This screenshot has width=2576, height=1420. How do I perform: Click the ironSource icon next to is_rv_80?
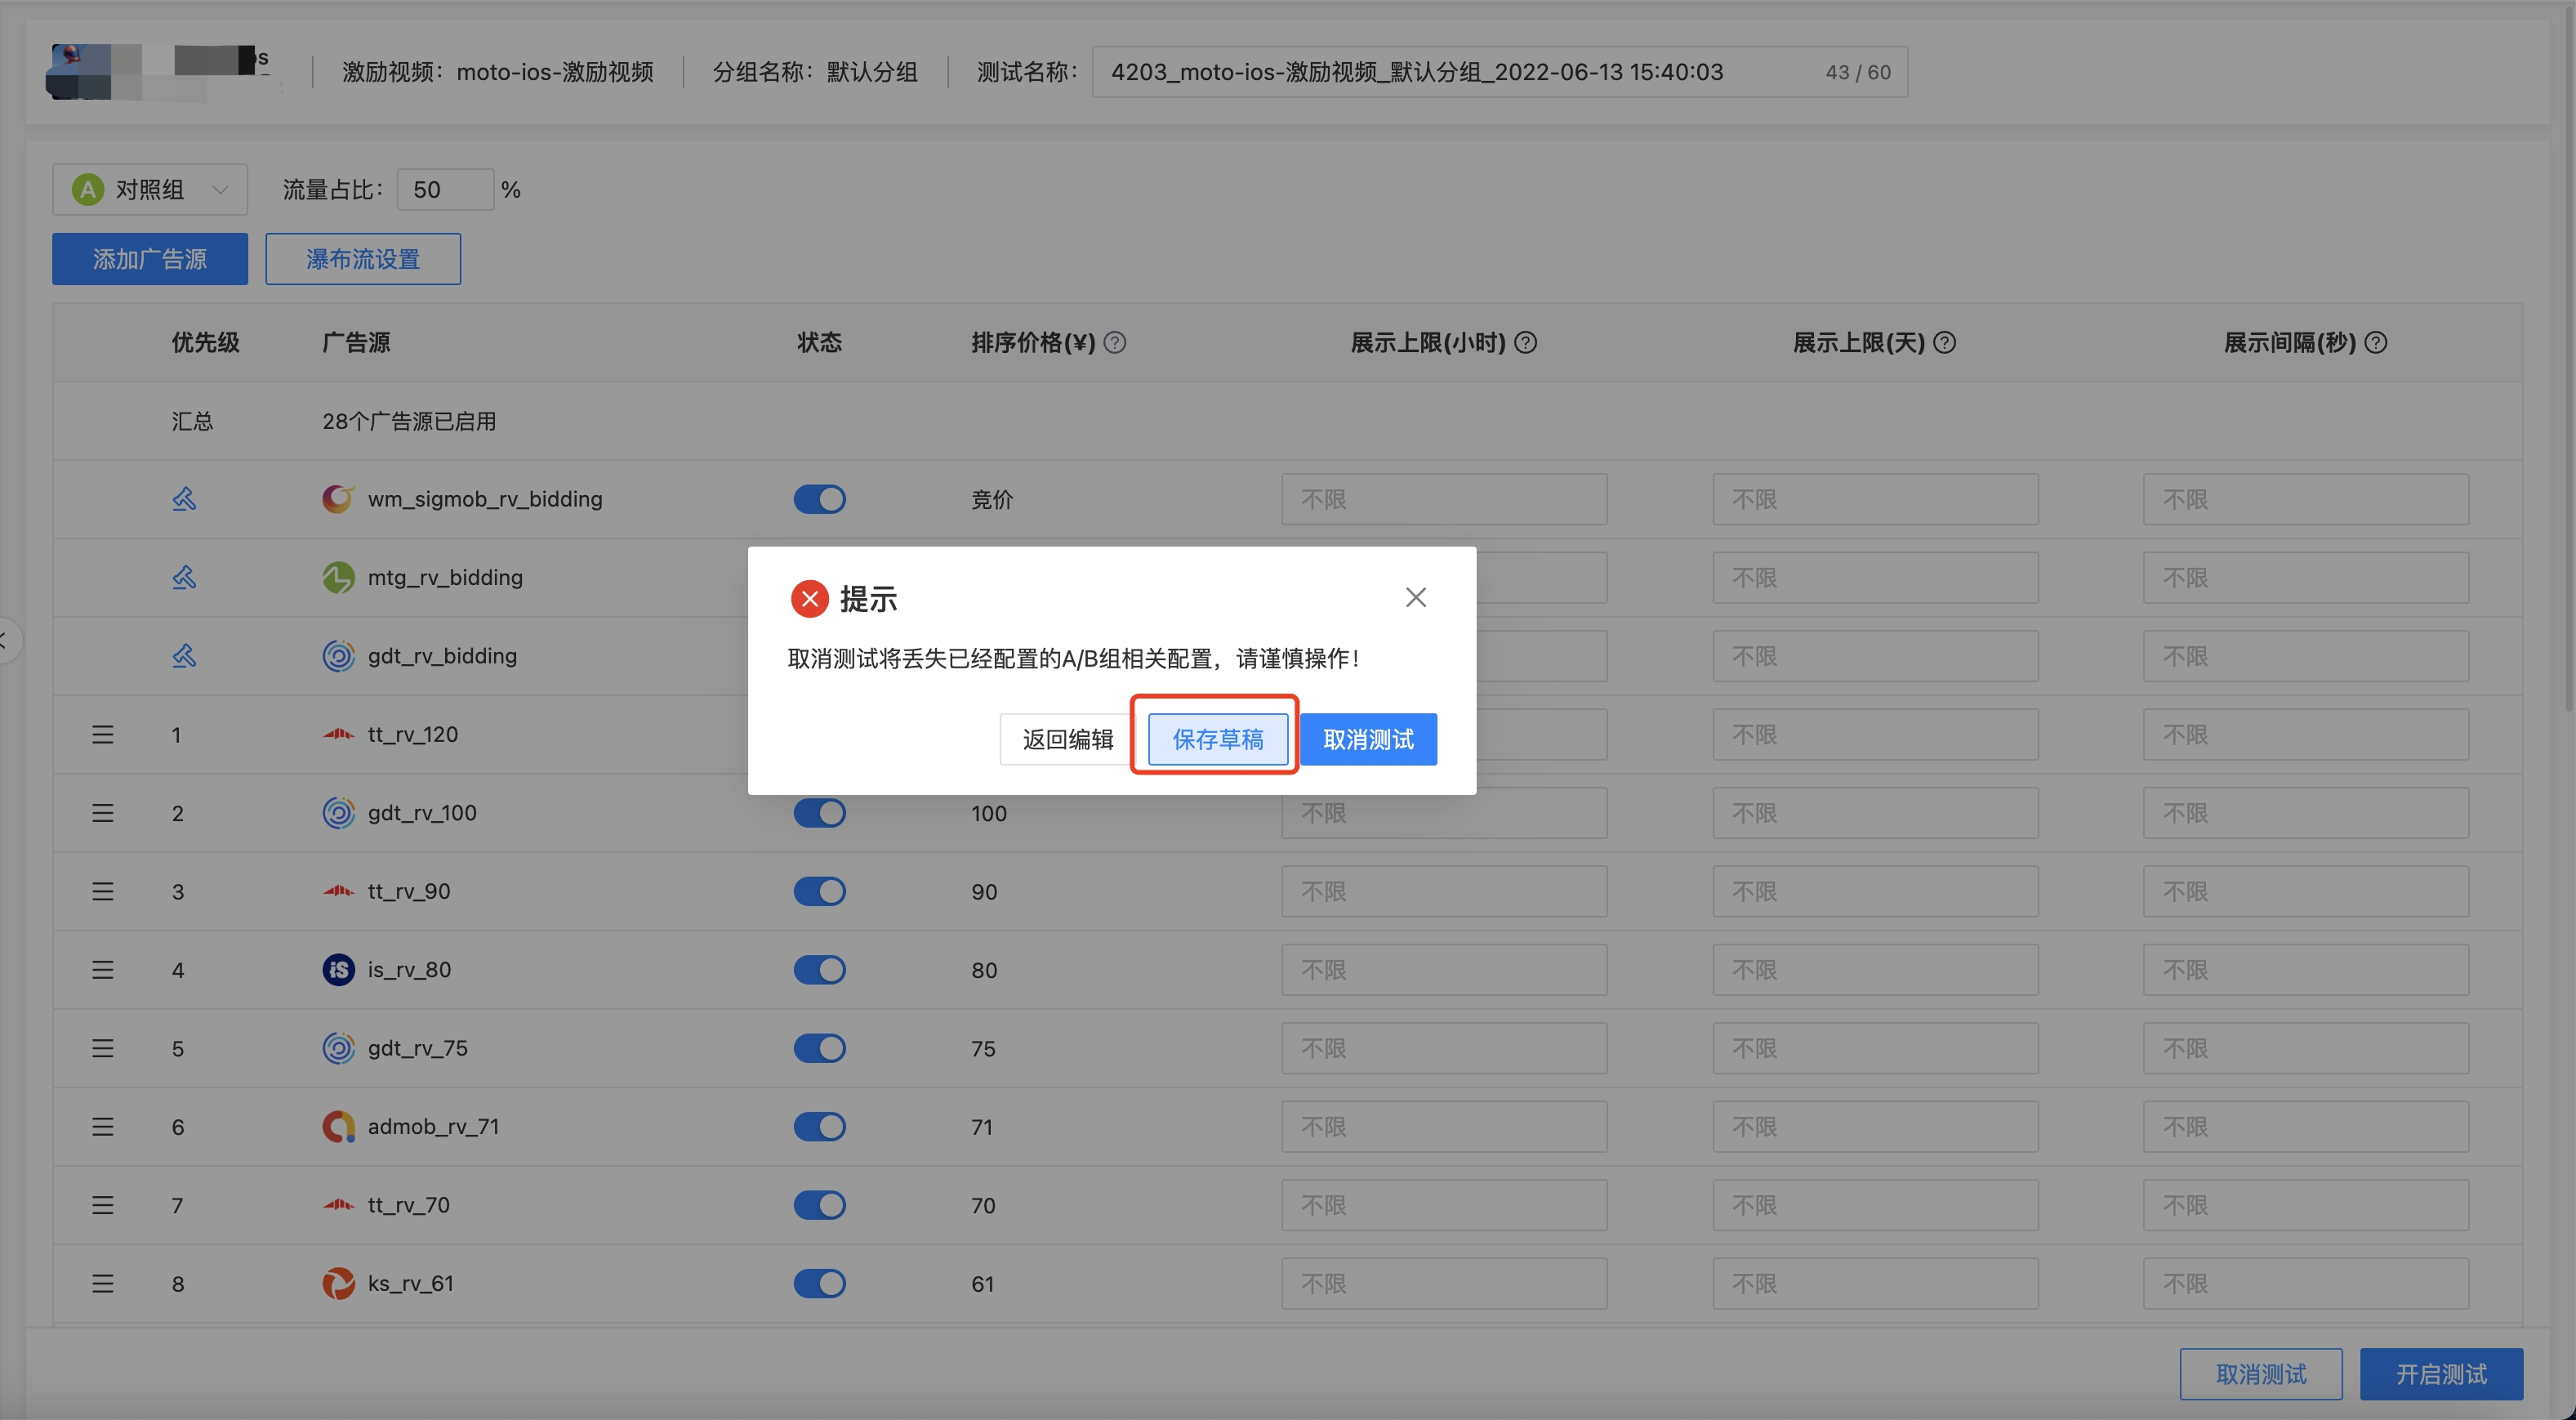[337, 969]
